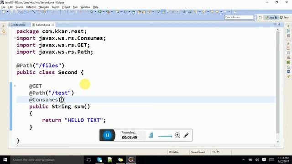Switch to the Java perspective
The height and width of the screenshot is (164, 292).
coord(284,17)
